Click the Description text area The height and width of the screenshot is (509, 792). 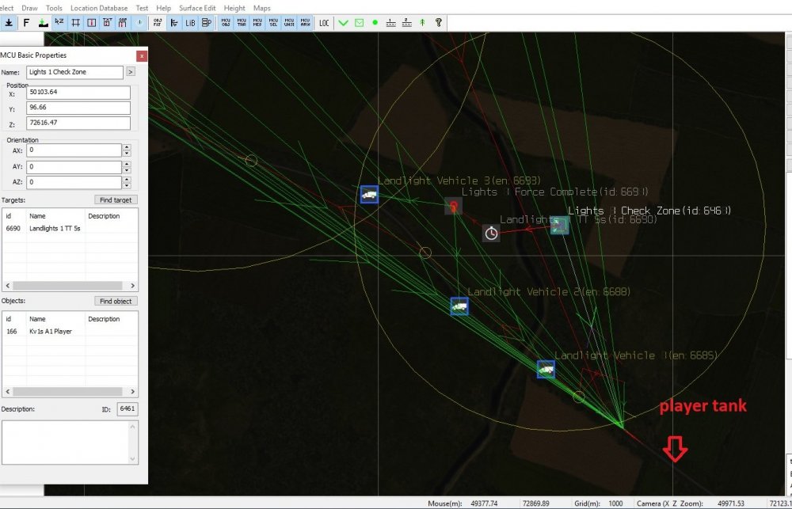[70, 443]
